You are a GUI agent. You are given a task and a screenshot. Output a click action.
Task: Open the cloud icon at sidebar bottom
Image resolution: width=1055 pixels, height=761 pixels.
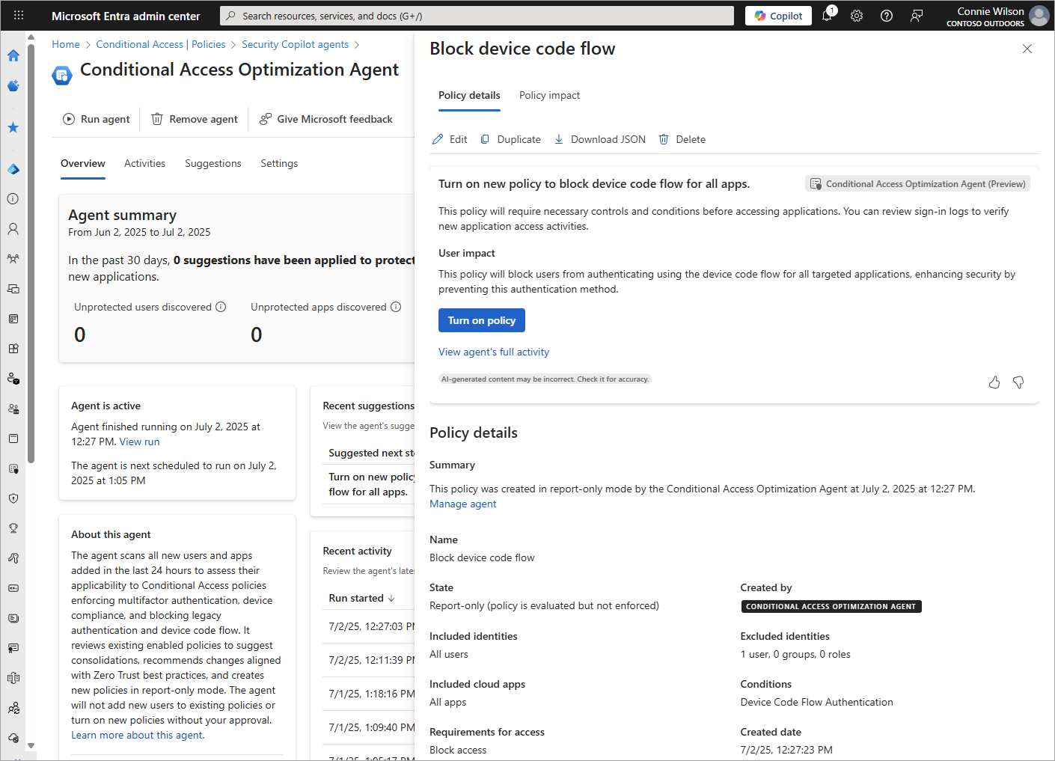pos(13,738)
